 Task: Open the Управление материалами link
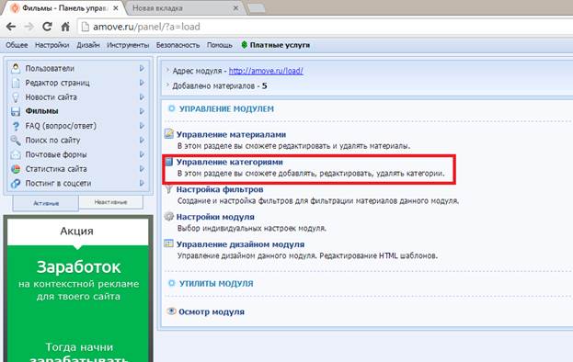coord(231,134)
